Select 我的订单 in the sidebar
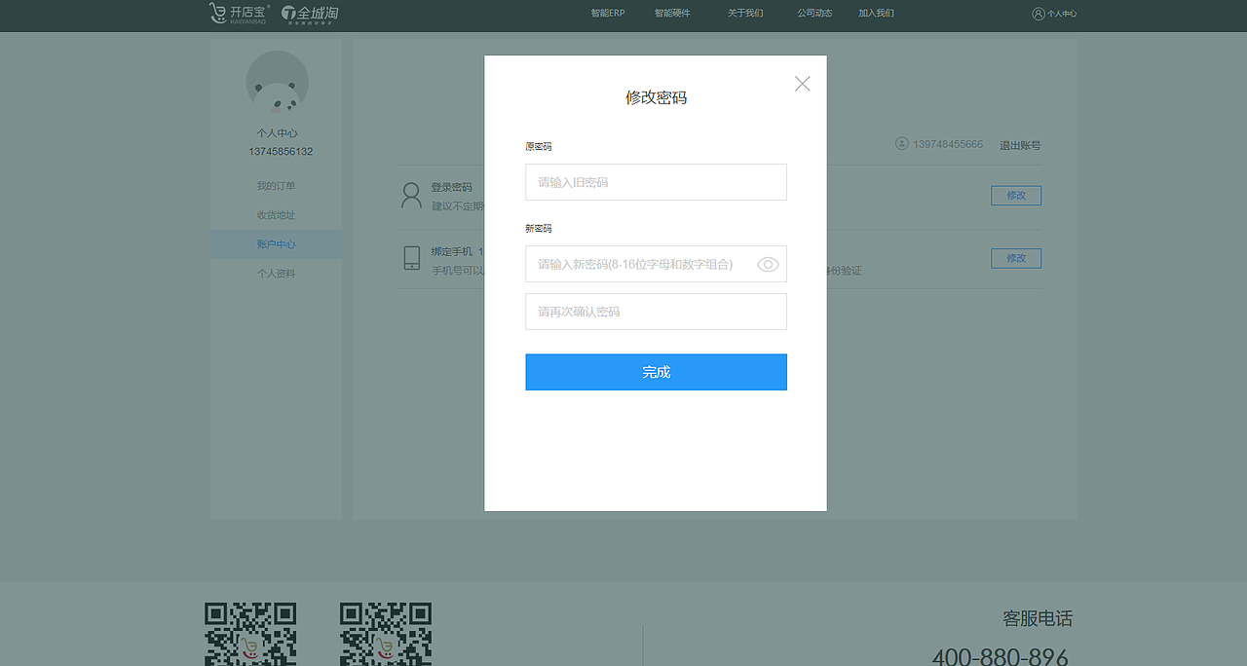The width and height of the screenshot is (1247, 666). pos(276,185)
